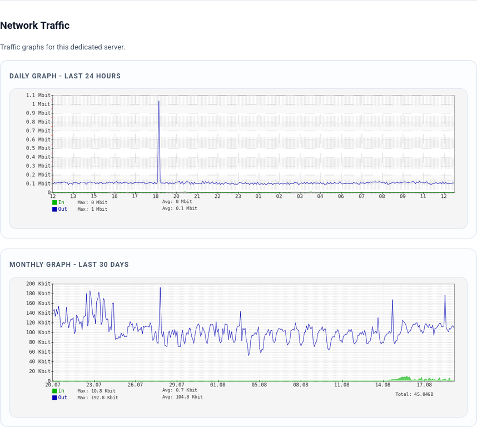Click the '20 Kbit' axis label
The width and height of the screenshot is (477, 427).
pos(39,371)
